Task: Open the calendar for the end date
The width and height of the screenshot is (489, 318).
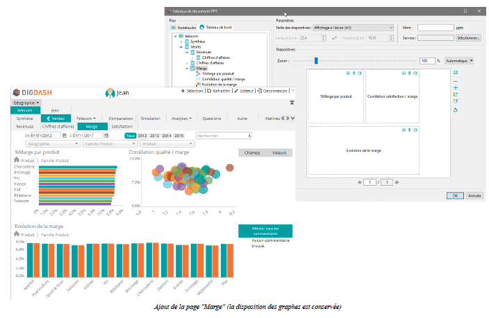Action: [x=106, y=135]
